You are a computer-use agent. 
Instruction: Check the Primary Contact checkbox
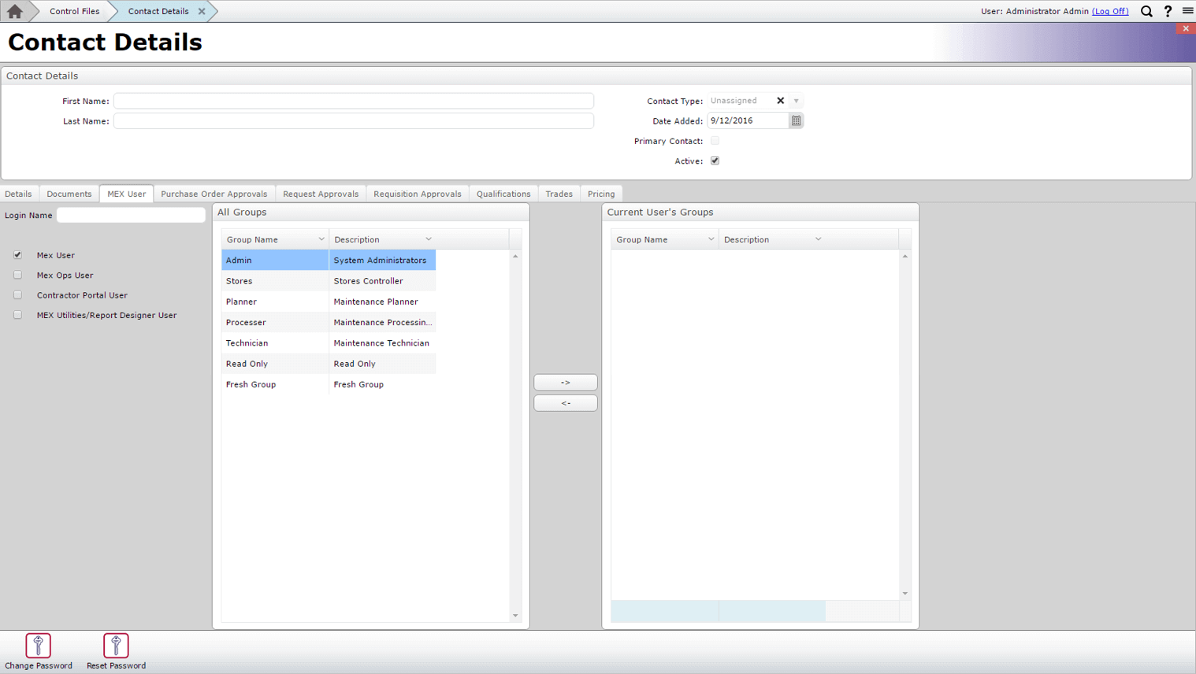pyautogui.click(x=715, y=141)
